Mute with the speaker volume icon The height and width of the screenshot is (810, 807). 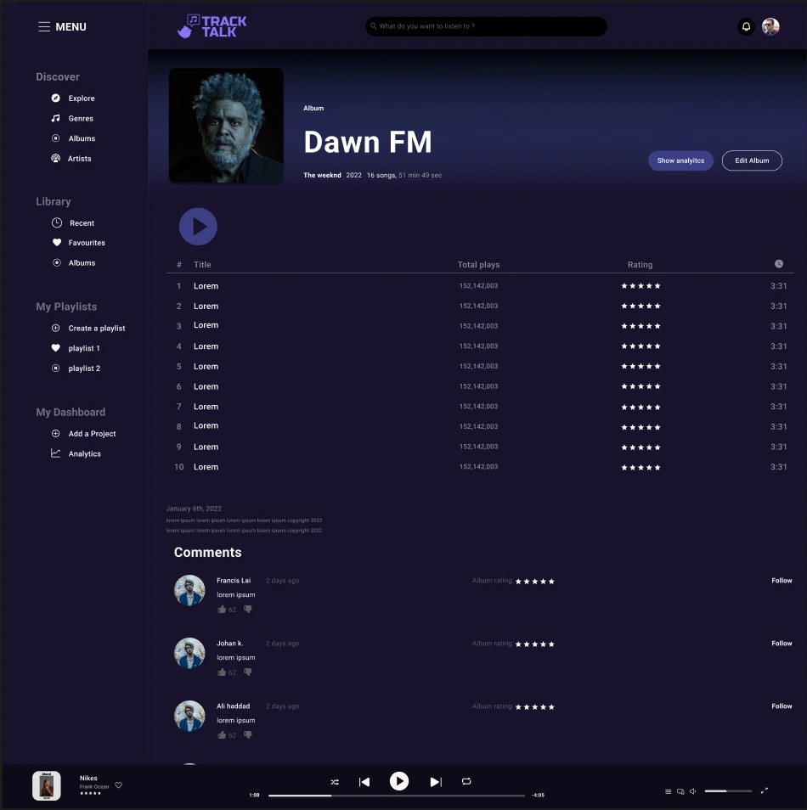click(693, 791)
